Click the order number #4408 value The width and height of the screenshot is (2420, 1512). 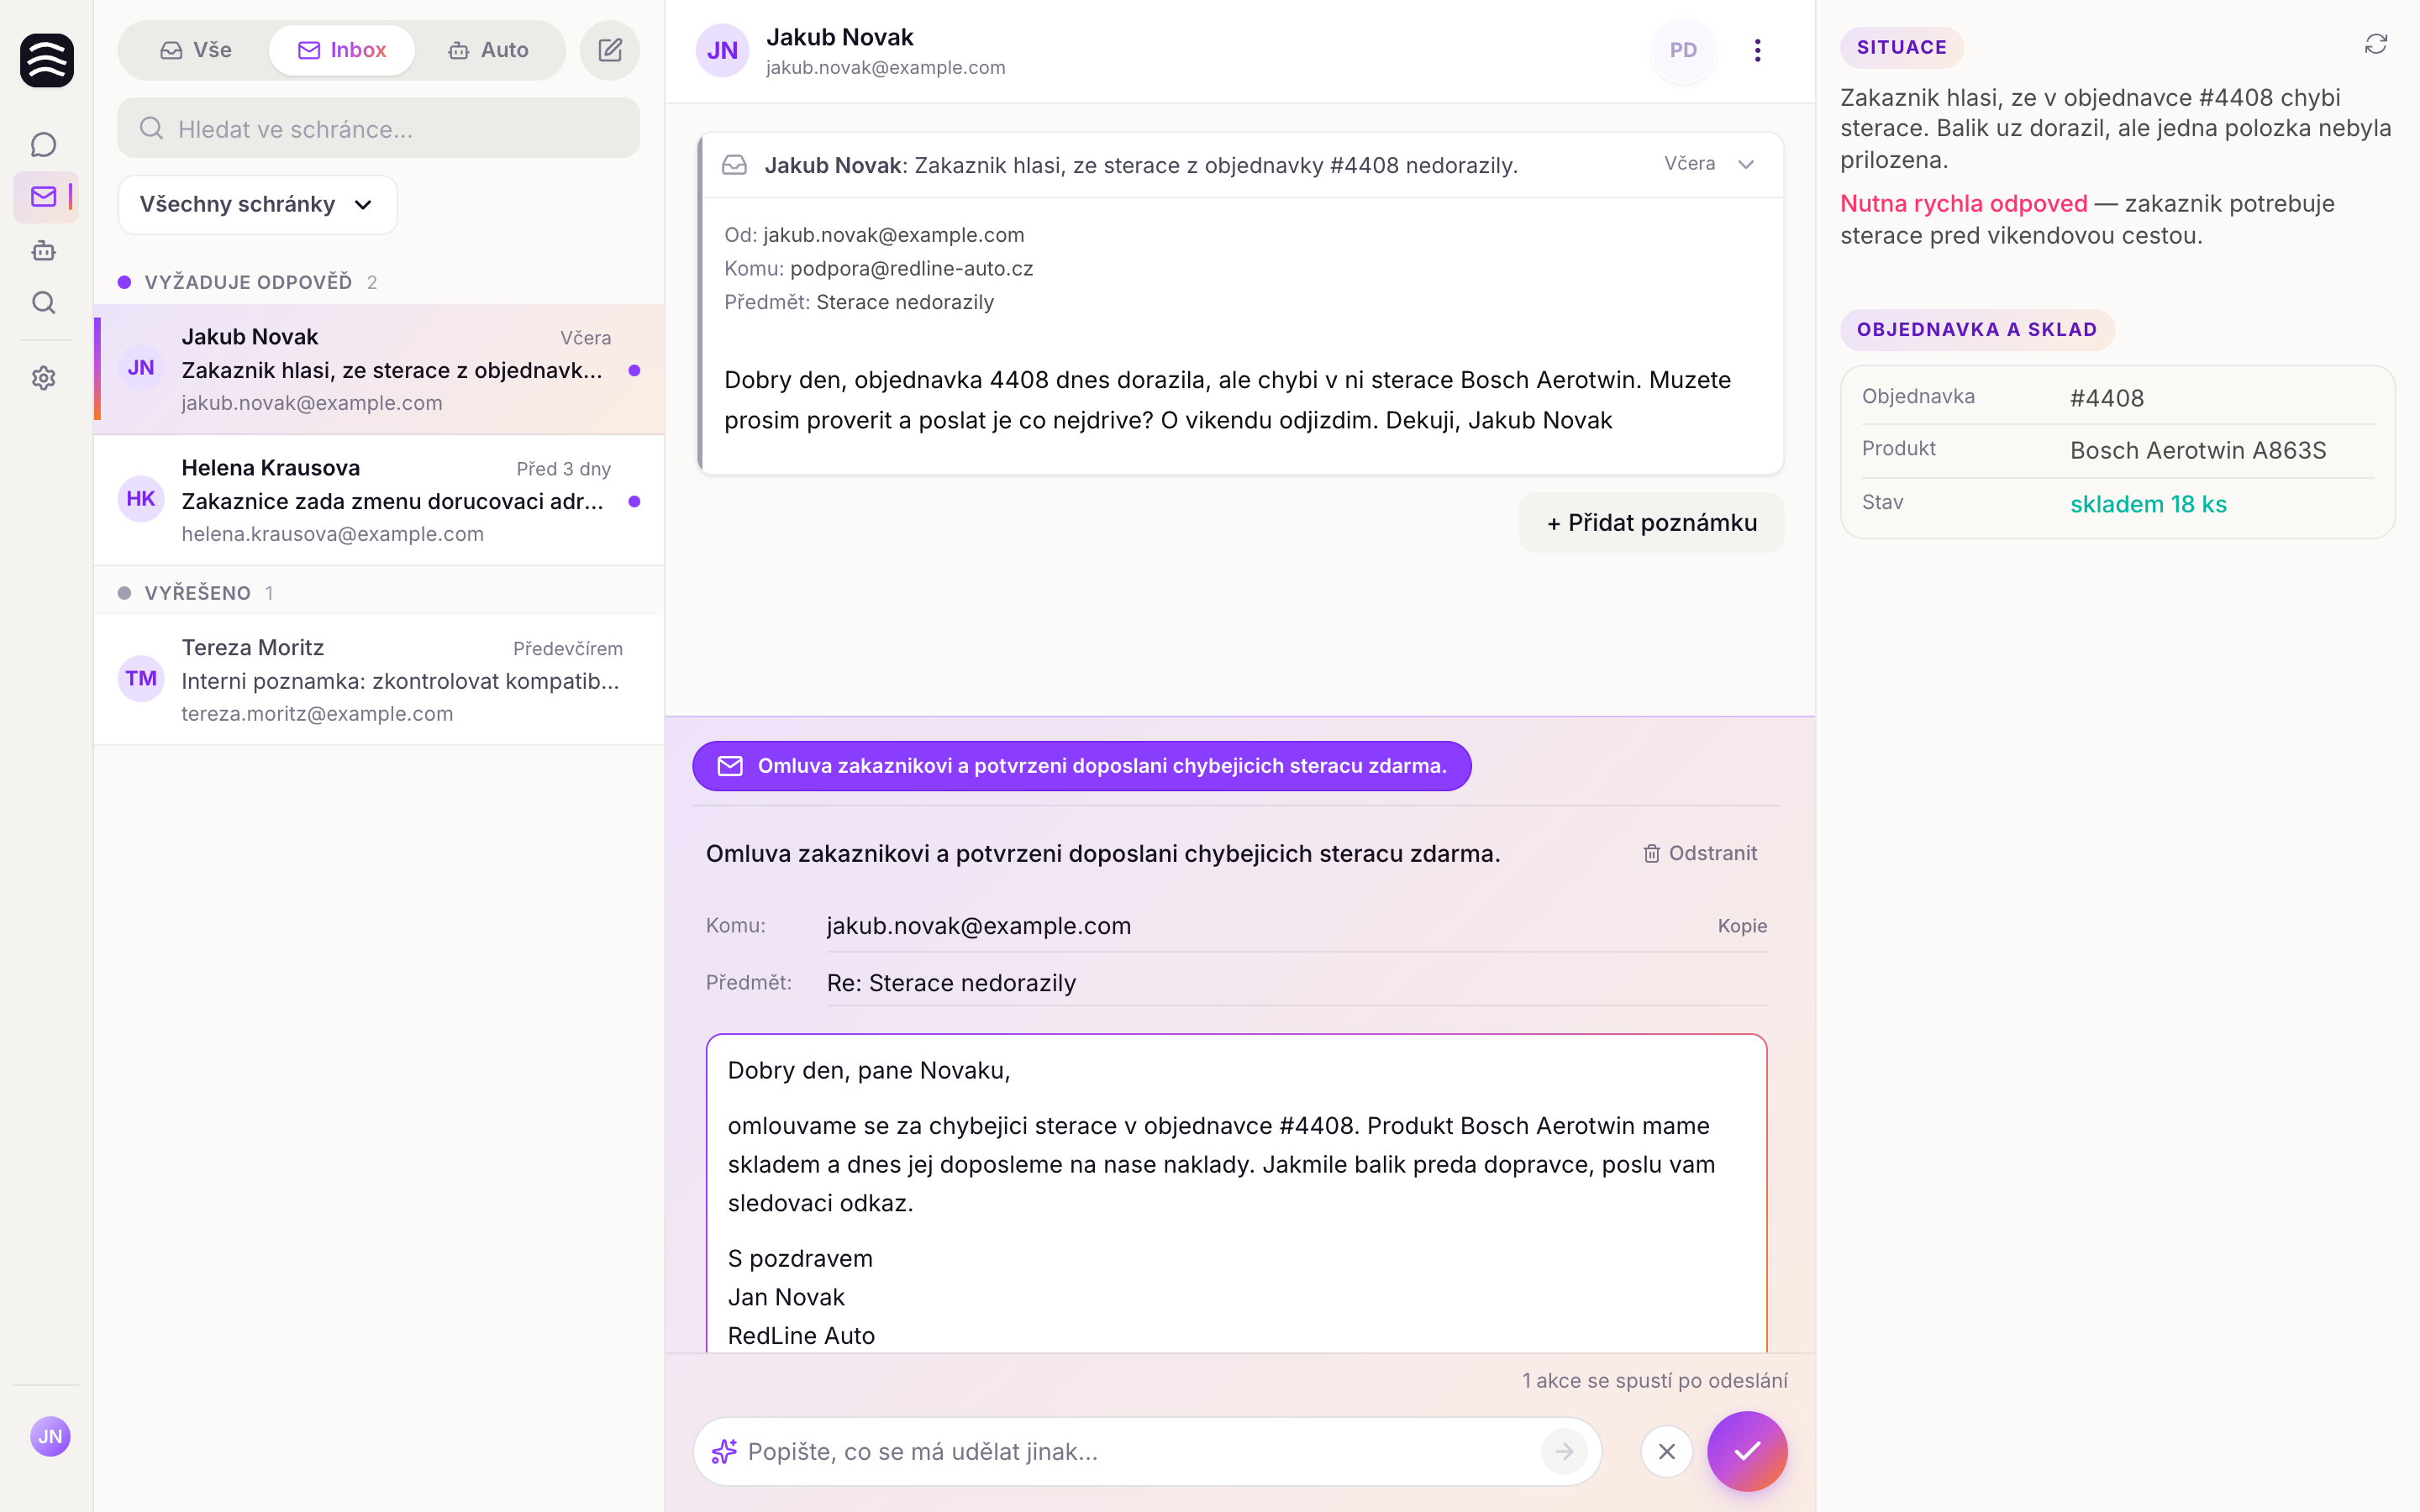click(2106, 398)
